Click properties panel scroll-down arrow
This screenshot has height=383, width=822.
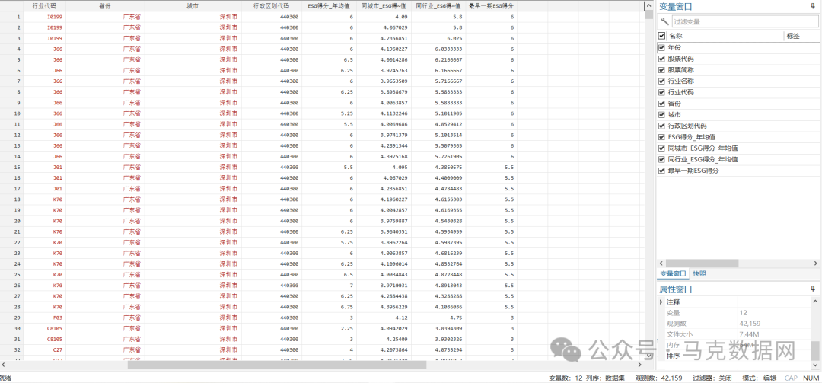pyautogui.click(x=817, y=356)
